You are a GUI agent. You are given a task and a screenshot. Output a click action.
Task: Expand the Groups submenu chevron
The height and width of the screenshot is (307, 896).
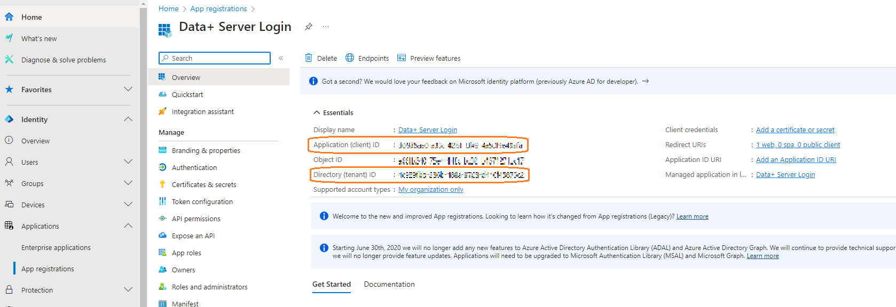(128, 183)
